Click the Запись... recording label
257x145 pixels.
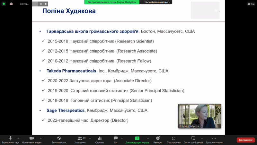pyautogui.click(x=24, y=4)
